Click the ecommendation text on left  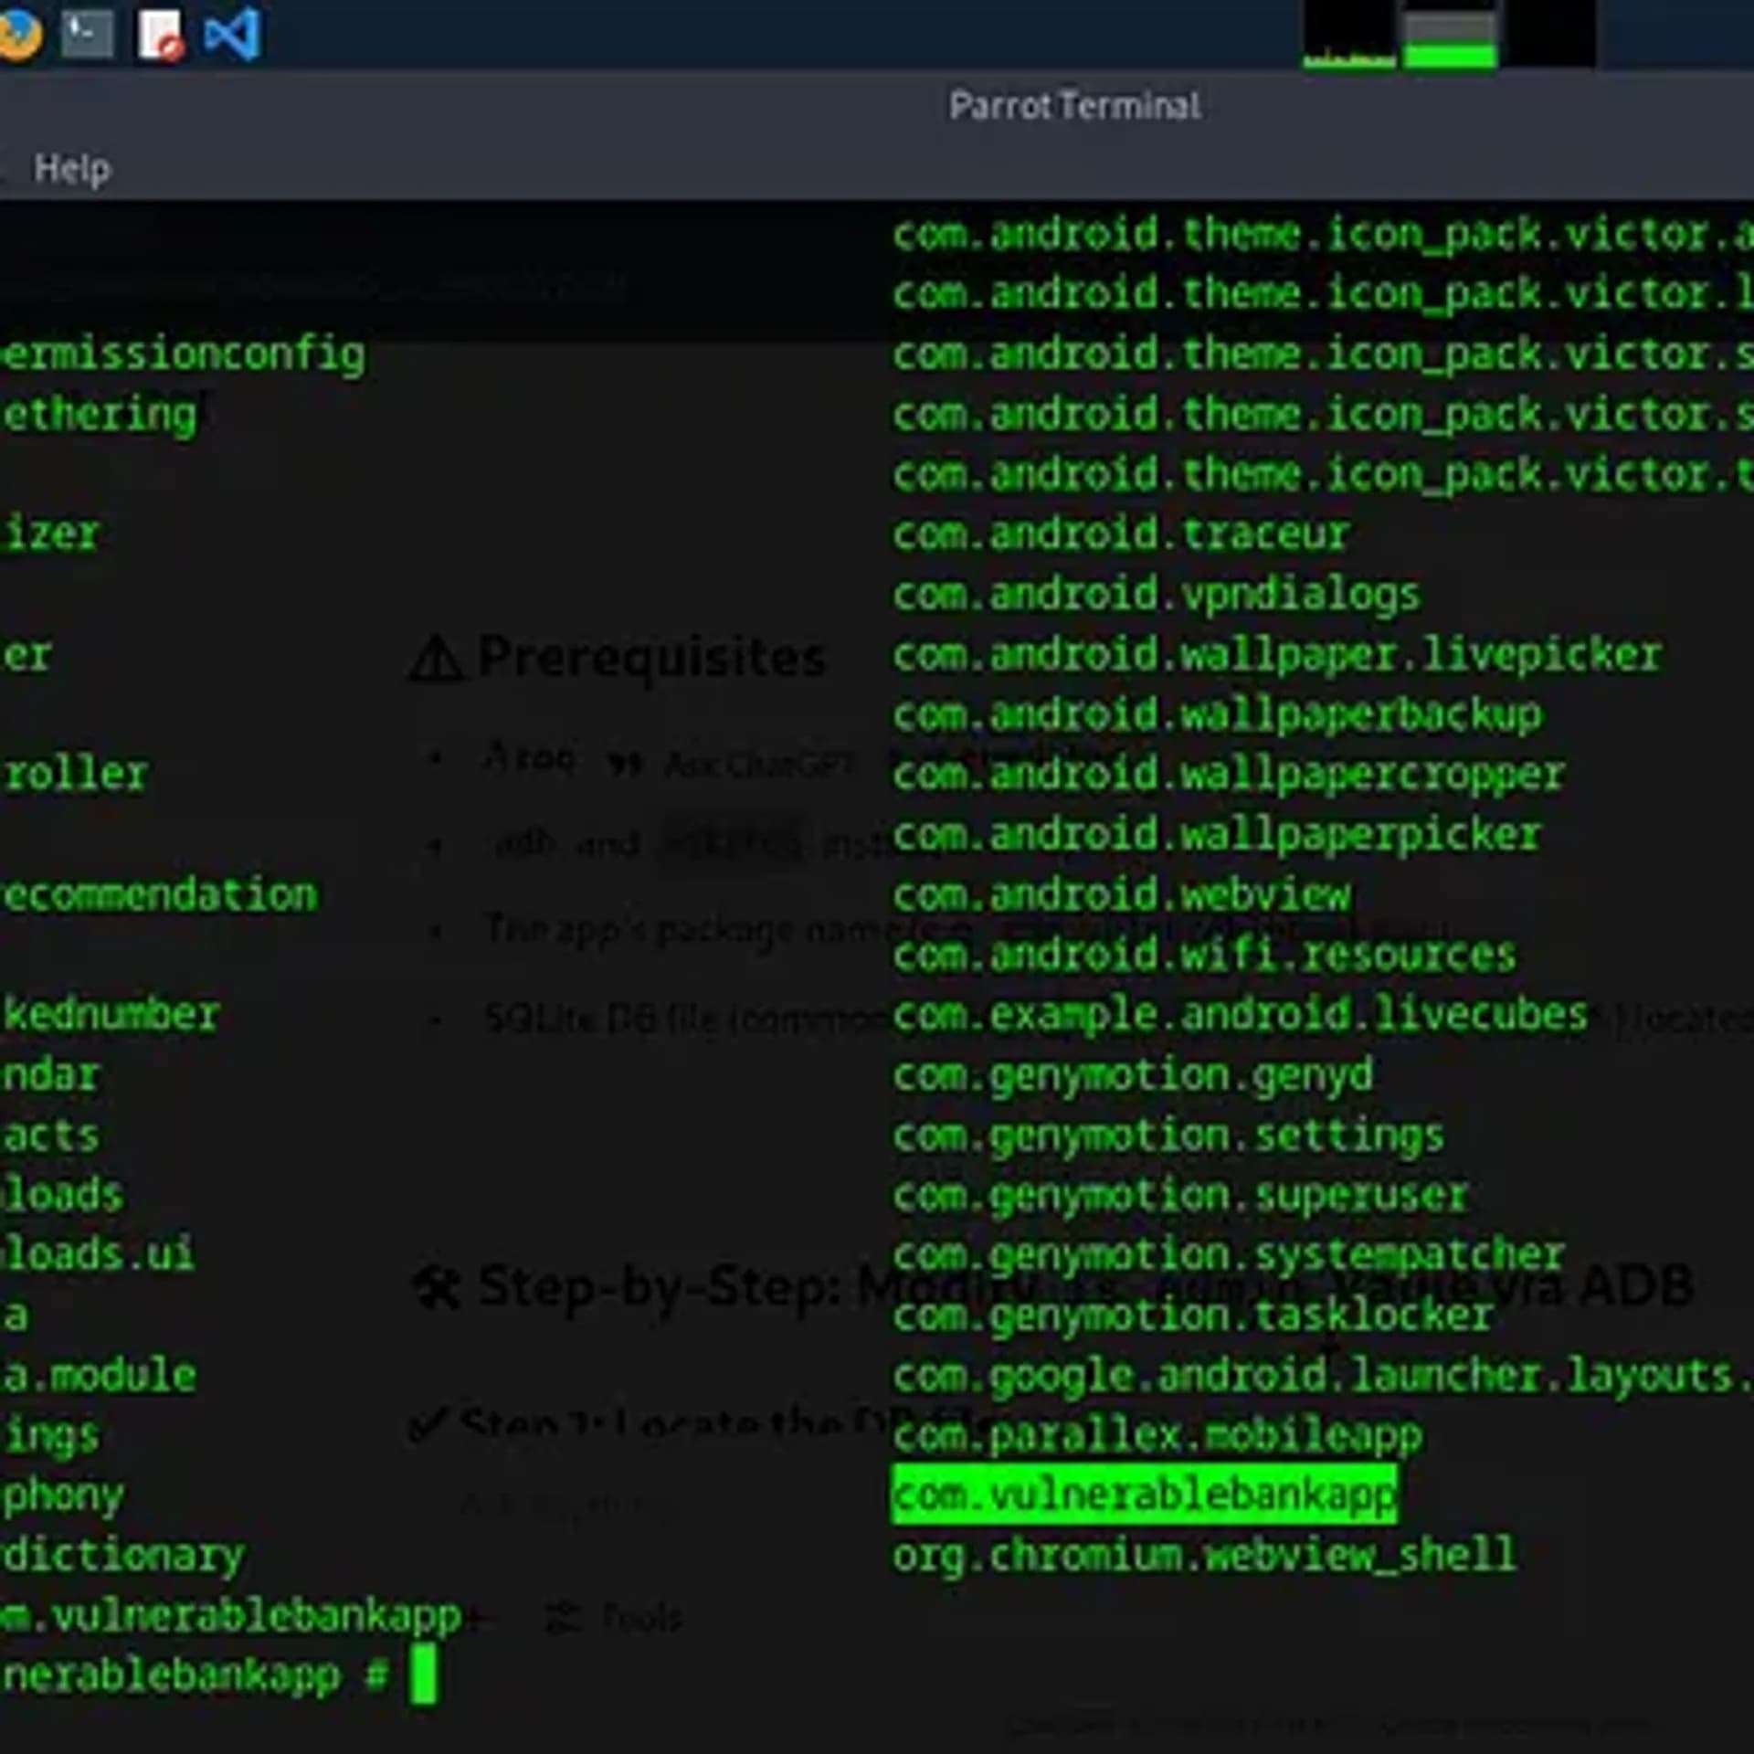point(159,895)
